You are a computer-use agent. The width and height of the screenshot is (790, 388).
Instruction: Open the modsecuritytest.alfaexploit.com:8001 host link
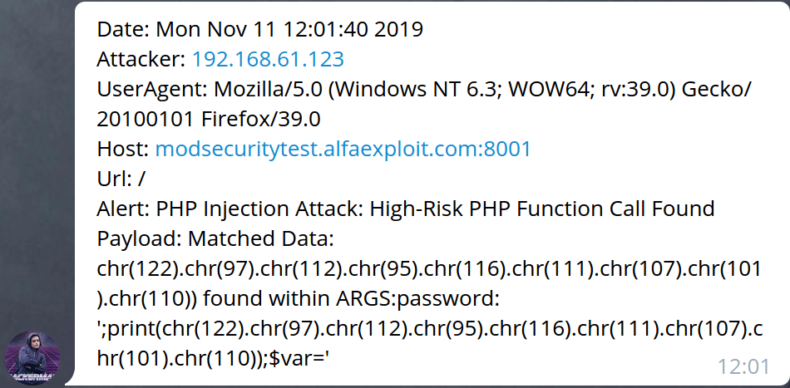pos(343,150)
